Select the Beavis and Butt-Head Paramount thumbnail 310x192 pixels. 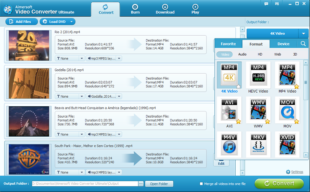point(29,122)
